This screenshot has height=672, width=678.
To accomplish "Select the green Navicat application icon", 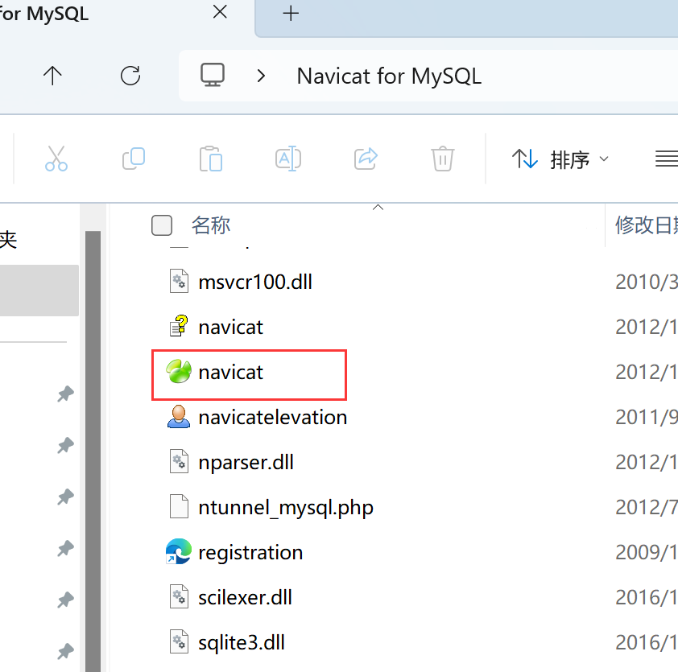I will click(x=179, y=372).
